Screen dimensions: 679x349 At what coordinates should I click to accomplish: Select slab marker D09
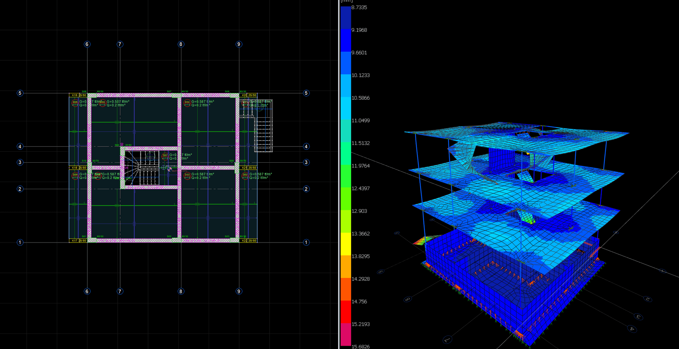click(x=75, y=176)
